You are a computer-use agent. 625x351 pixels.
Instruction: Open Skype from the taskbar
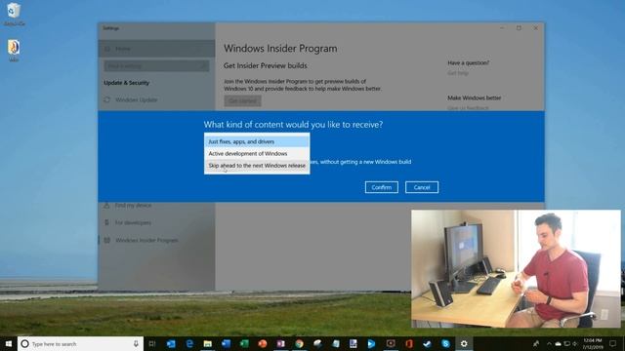pyautogui.click(x=445, y=344)
